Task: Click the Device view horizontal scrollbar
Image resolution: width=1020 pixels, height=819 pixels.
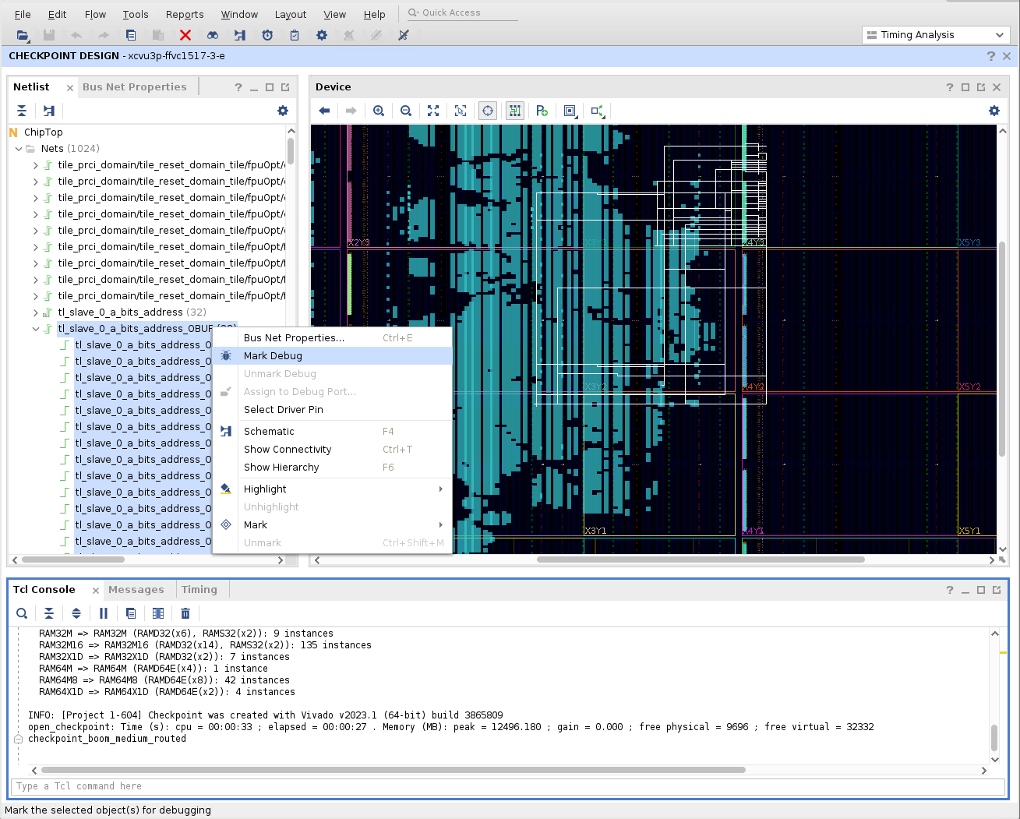Action: 701,560
